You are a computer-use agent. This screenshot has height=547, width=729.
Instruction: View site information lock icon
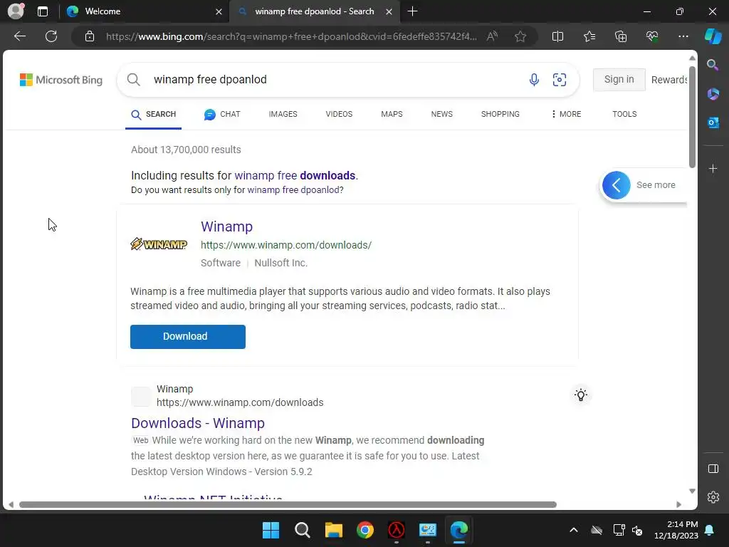90,36
